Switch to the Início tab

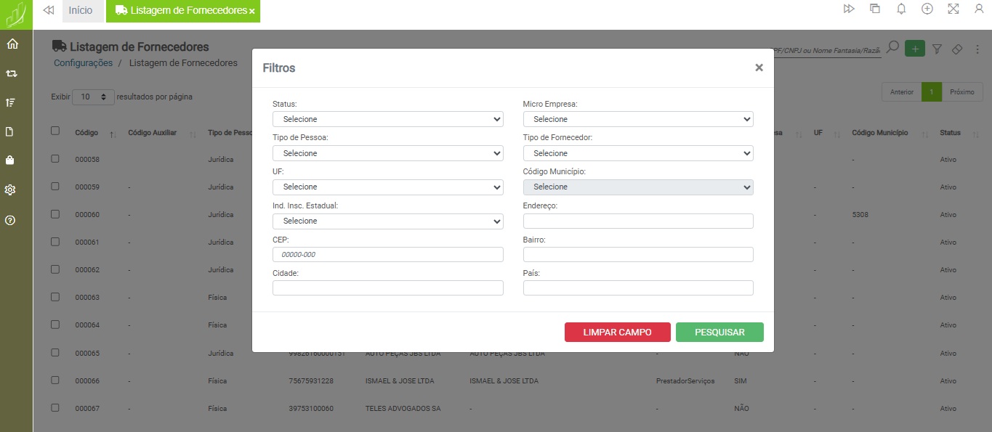(x=81, y=11)
